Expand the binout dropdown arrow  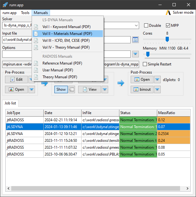click(x=157, y=89)
